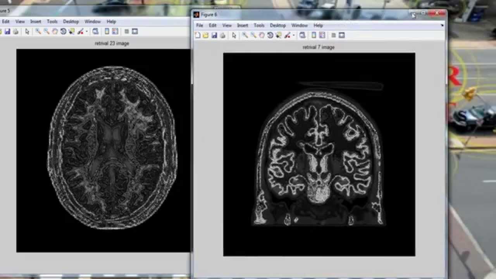Screen dimensions: 496x279
Task: Click the dock arrow in Figure 6 menu bar
Action: (x=442, y=25)
